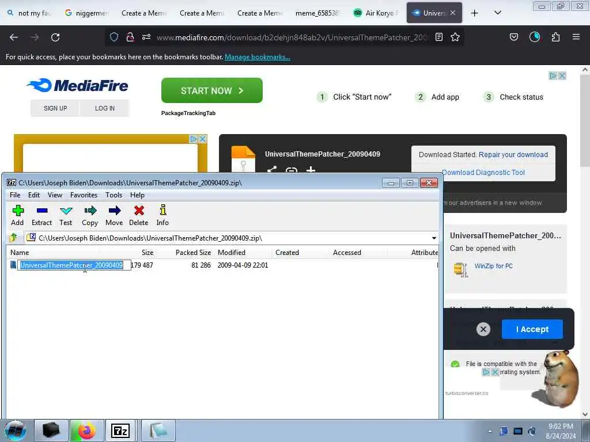Click the blue I Accept button
Screen dimensions: 590x442
pos(532,329)
